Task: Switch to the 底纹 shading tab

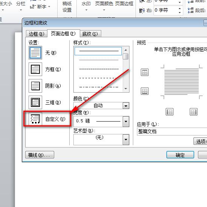Action: [x=90, y=34]
